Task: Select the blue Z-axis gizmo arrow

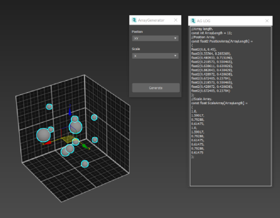Action: [70, 111]
